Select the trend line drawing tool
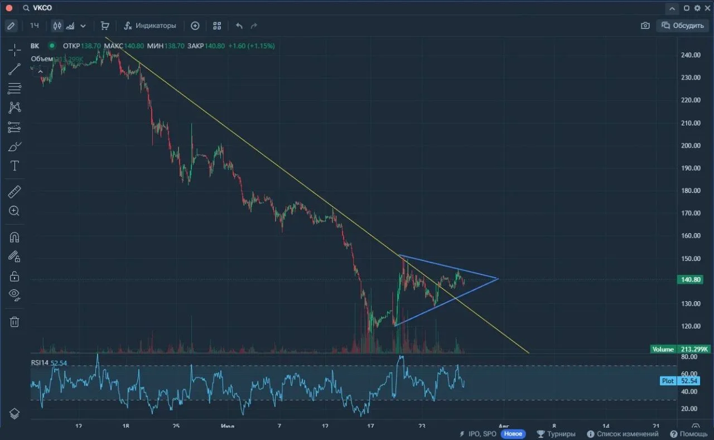 point(15,69)
